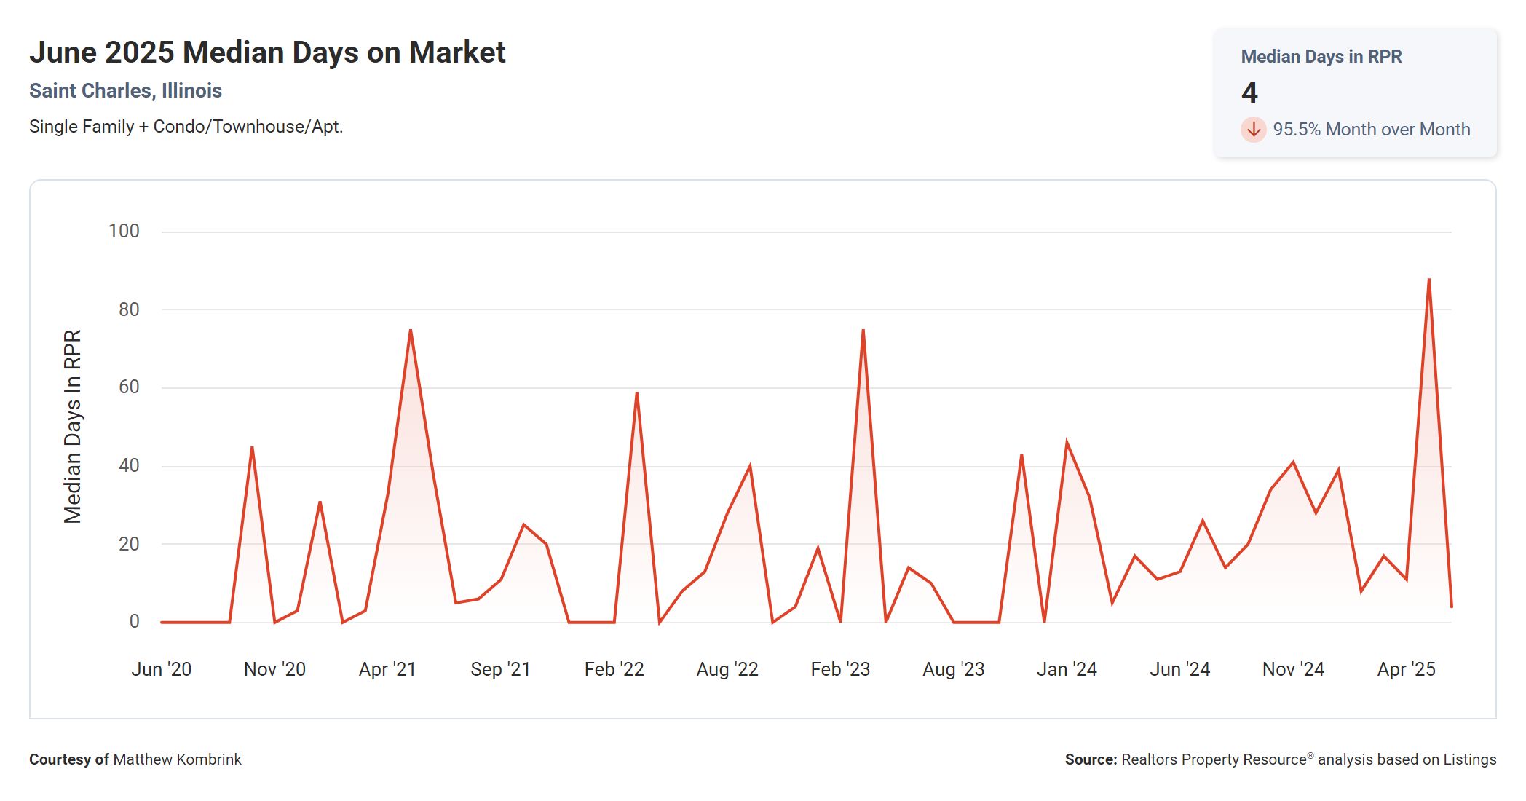Click the 100 y-axis value label

tap(124, 232)
